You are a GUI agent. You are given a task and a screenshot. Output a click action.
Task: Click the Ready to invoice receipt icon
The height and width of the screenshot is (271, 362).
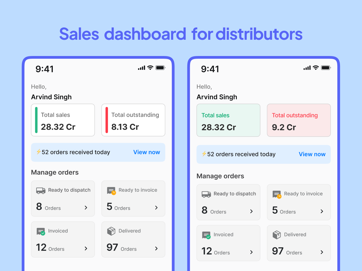tap(110, 190)
